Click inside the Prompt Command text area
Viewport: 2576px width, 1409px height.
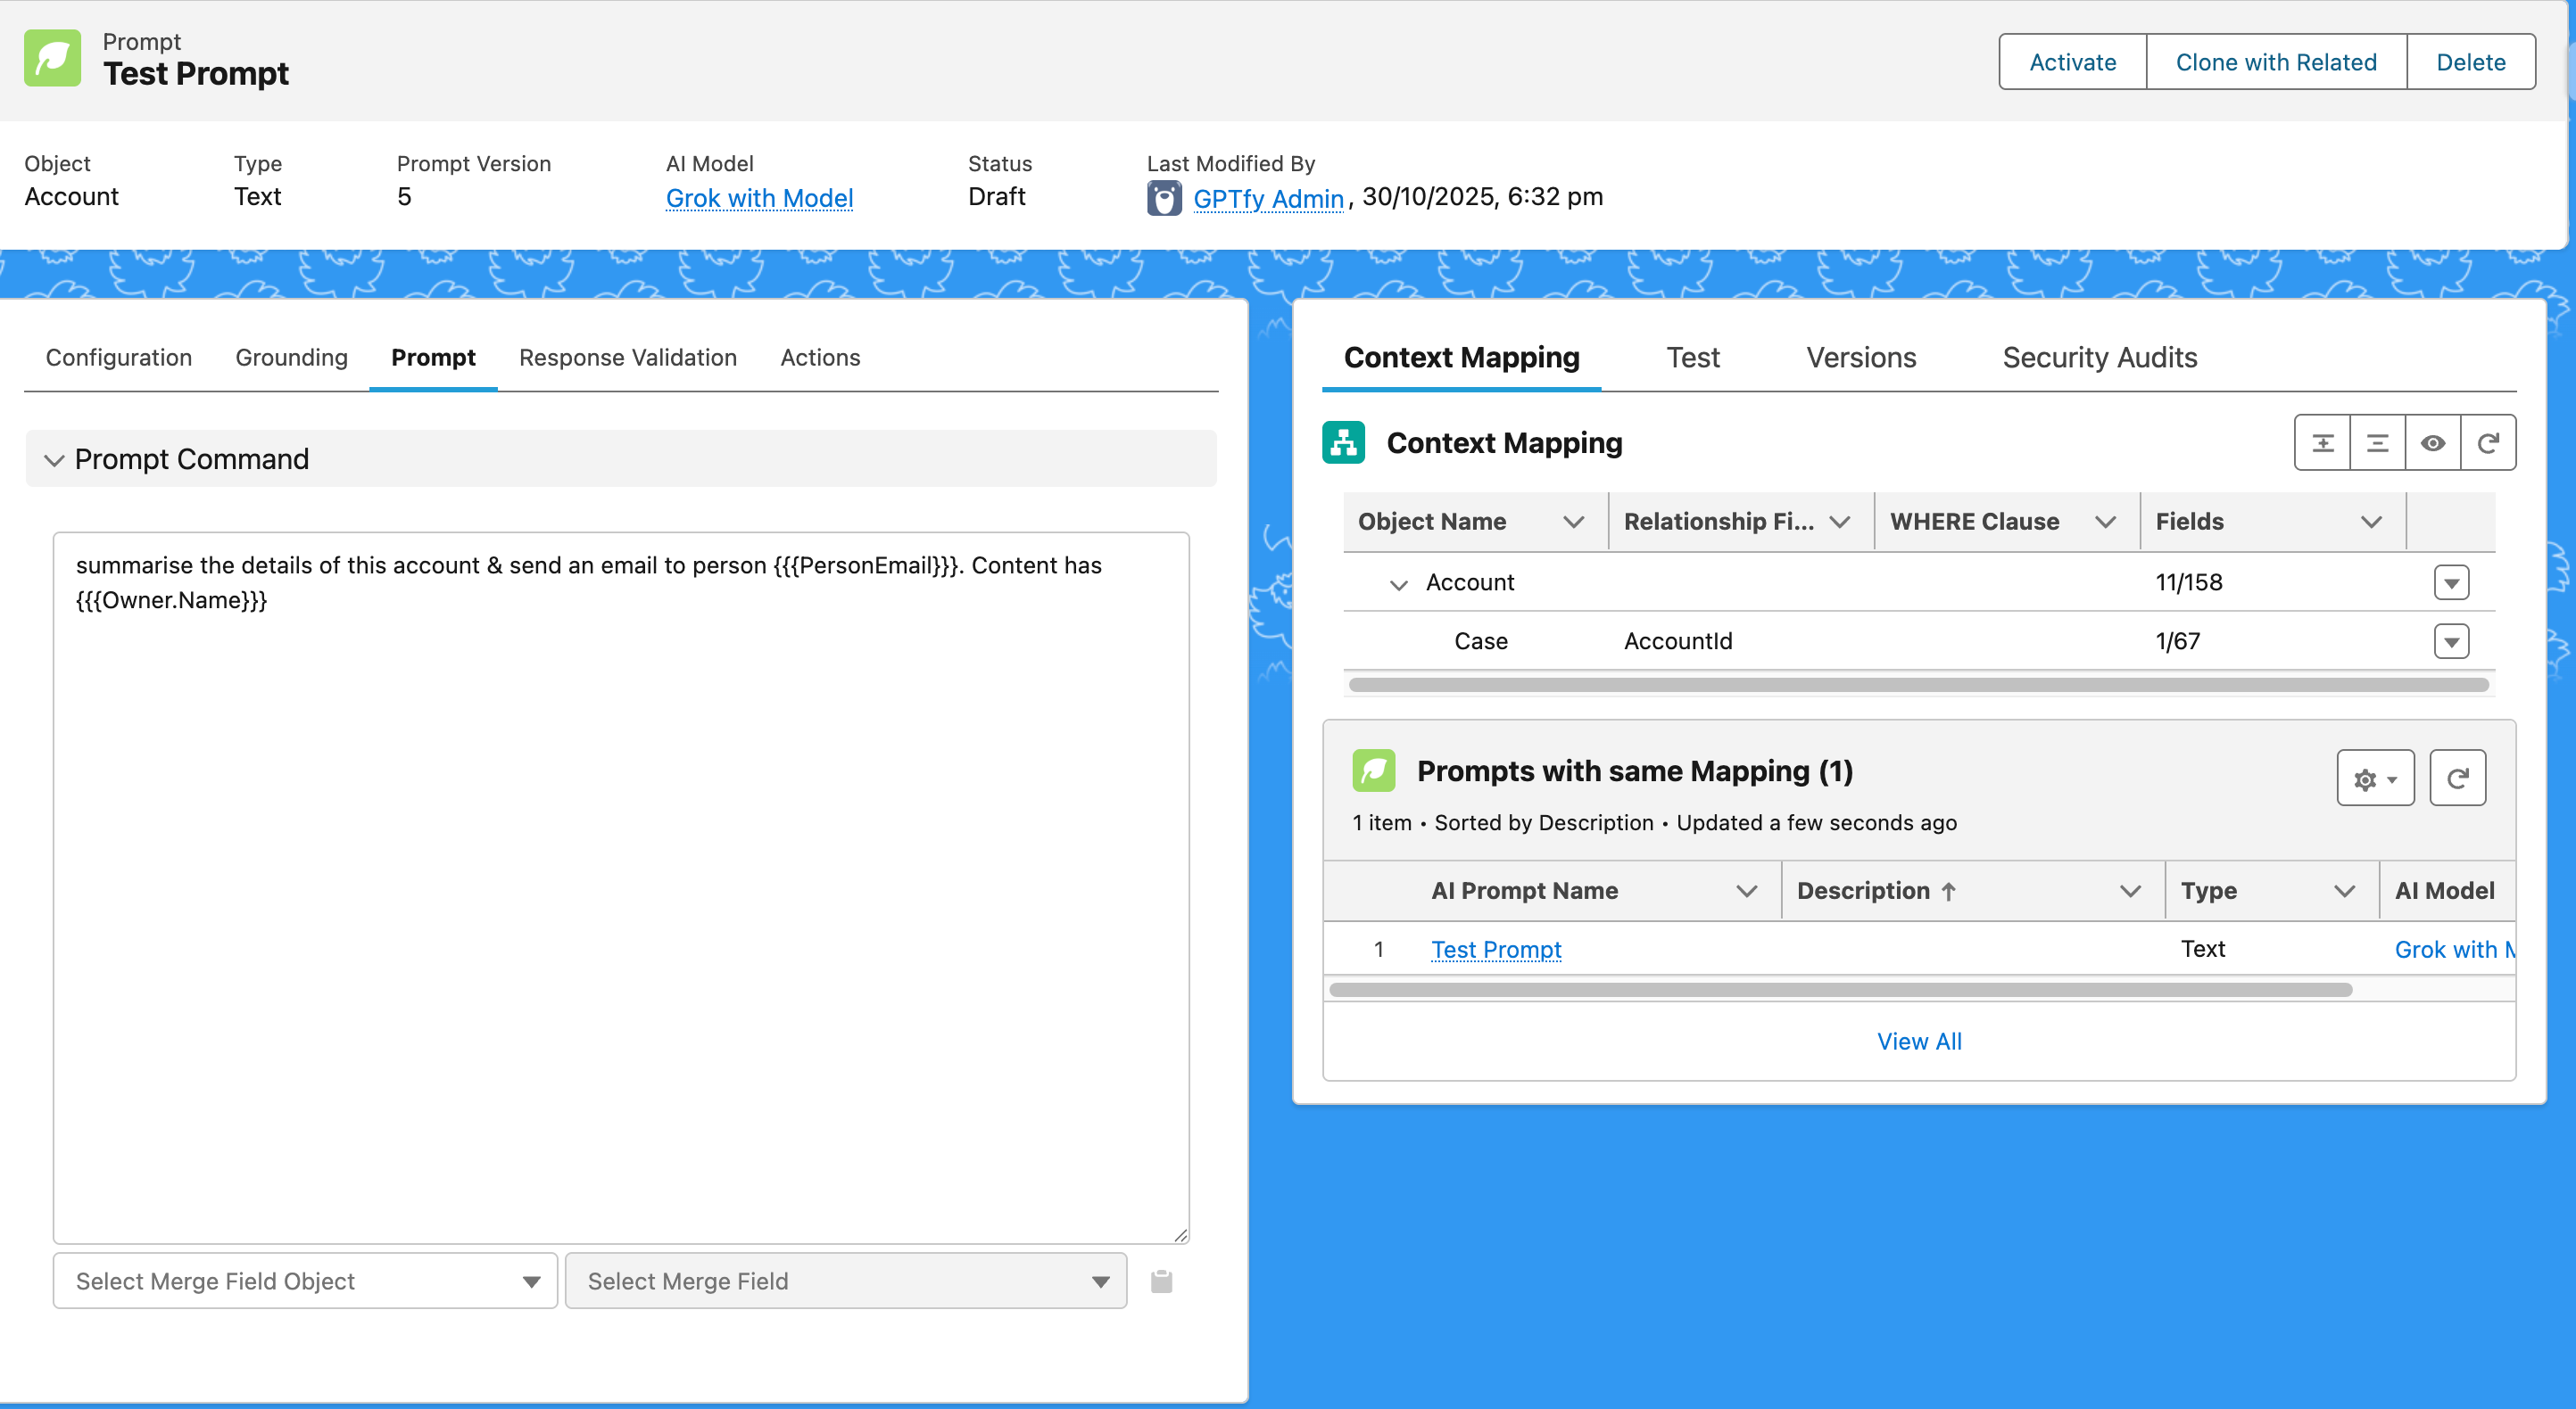[x=620, y=900]
